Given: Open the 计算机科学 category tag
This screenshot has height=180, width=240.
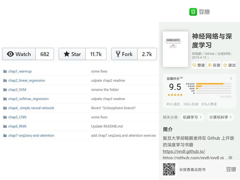Looking at the screenshot, I should 220,117.
